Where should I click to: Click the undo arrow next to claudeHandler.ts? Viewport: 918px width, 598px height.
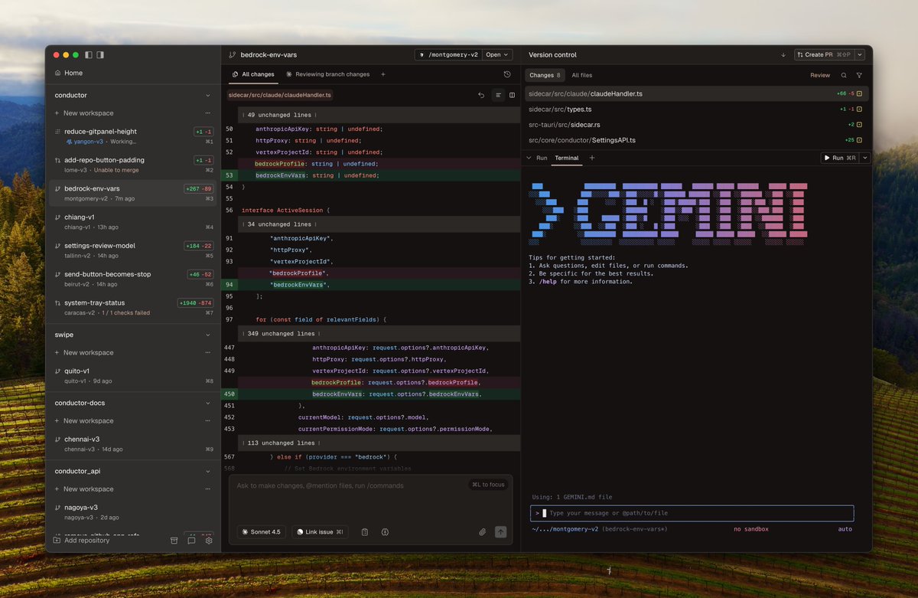click(x=481, y=95)
